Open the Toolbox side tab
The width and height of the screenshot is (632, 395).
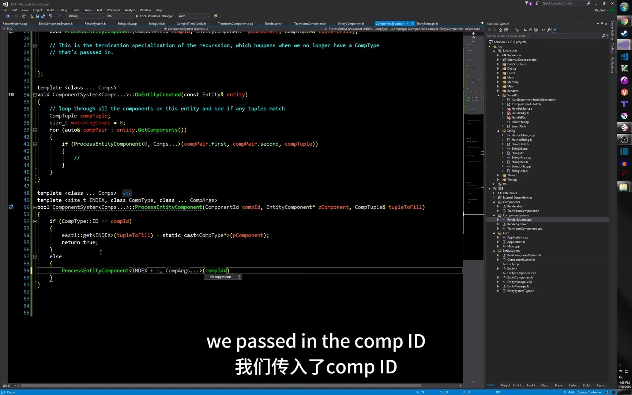coord(613,48)
